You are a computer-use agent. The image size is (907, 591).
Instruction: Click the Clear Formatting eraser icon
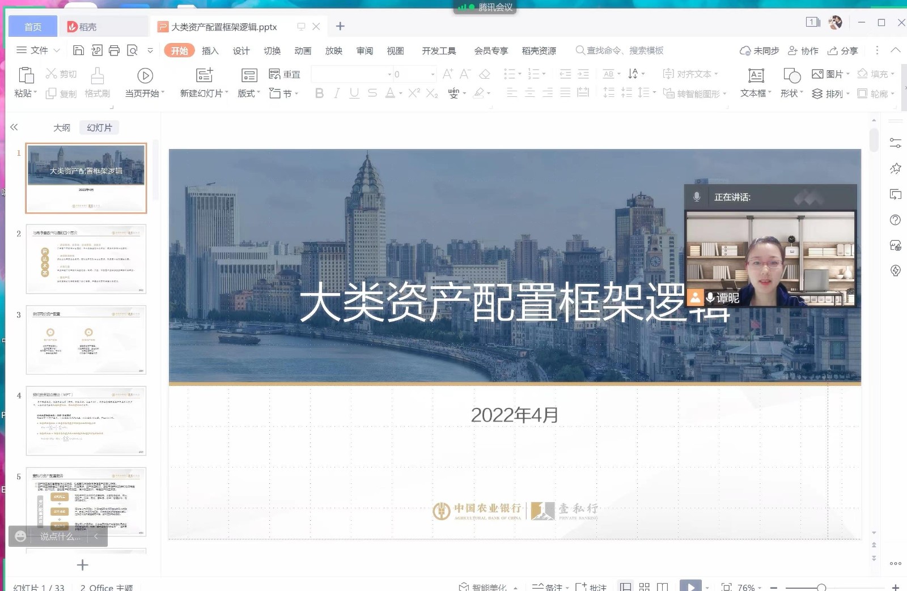tap(485, 74)
